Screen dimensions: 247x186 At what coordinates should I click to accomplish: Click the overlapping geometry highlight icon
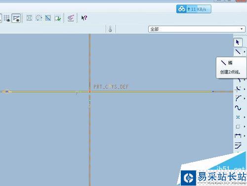click(x=48, y=18)
